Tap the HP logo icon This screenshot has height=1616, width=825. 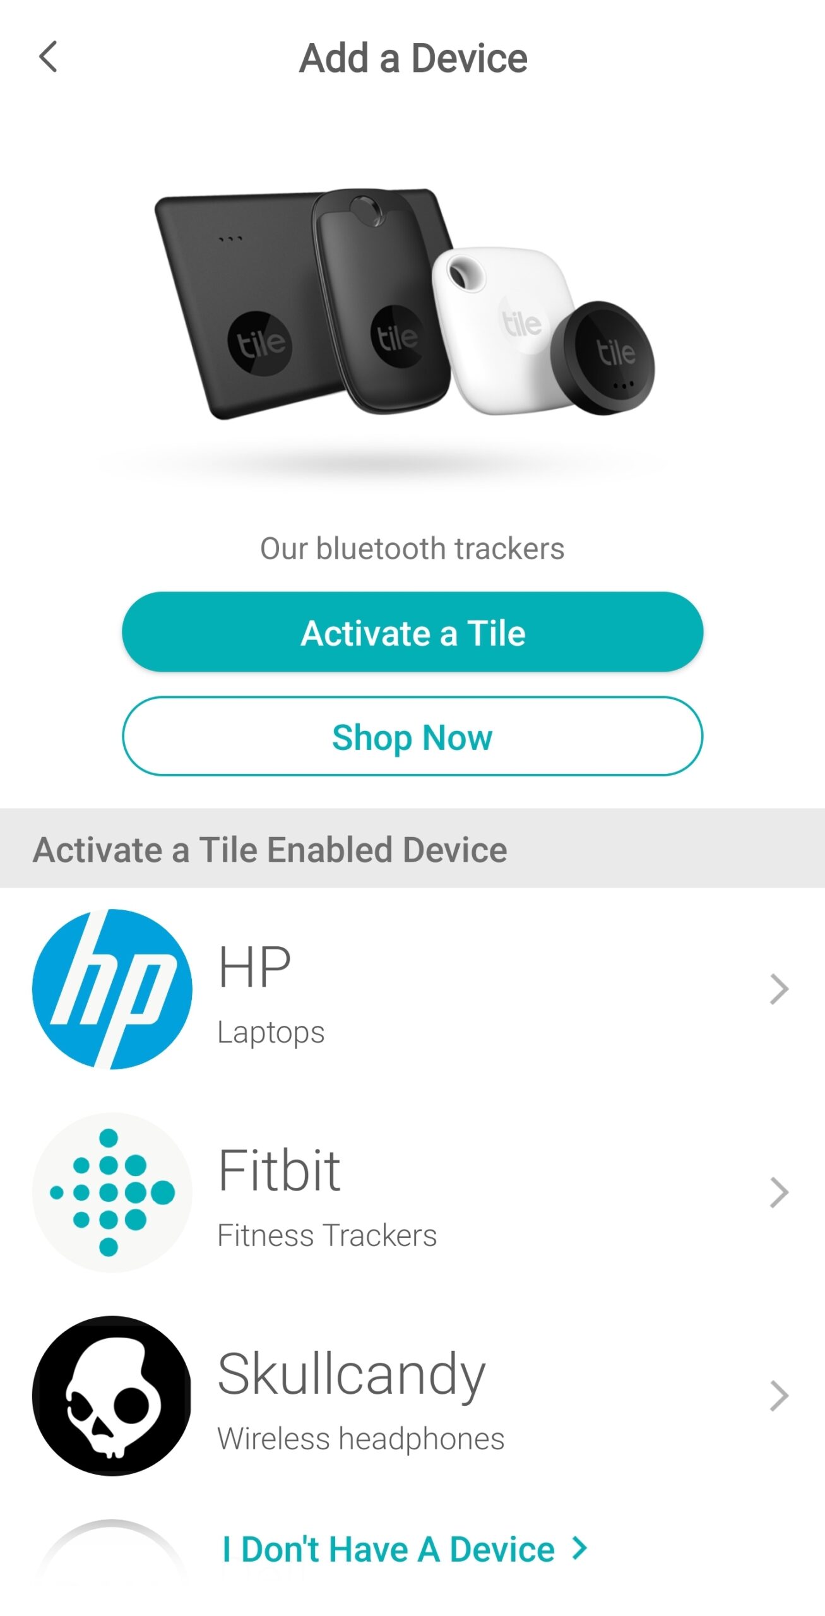click(112, 989)
